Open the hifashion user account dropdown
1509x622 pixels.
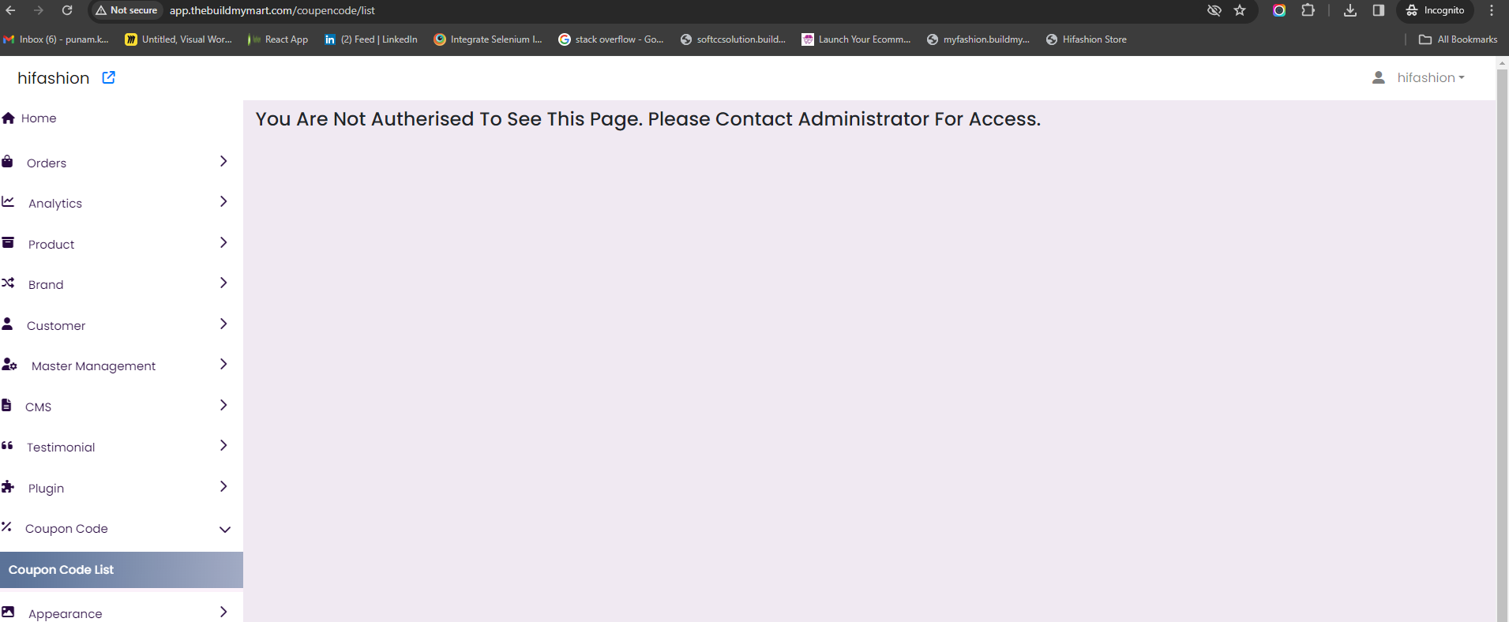pos(1419,77)
